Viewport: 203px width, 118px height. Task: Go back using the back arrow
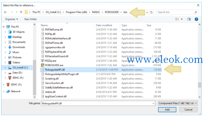5,12
